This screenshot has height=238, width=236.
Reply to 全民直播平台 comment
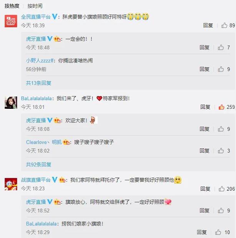208,25
